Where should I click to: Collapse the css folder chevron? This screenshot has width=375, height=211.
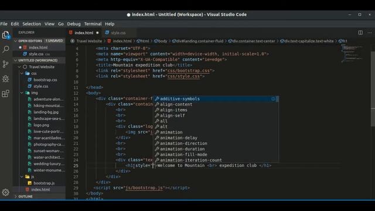[x=22, y=73]
